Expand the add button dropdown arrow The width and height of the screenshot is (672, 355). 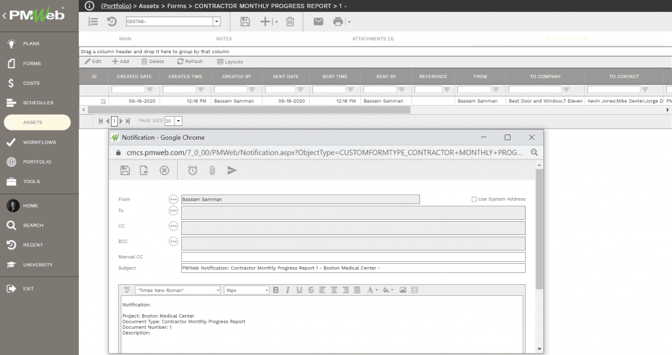276,22
